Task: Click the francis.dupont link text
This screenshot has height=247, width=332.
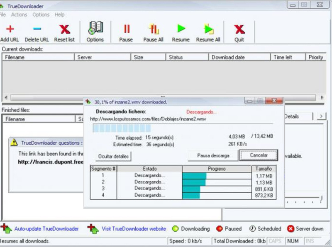Action: tap(51, 162)
